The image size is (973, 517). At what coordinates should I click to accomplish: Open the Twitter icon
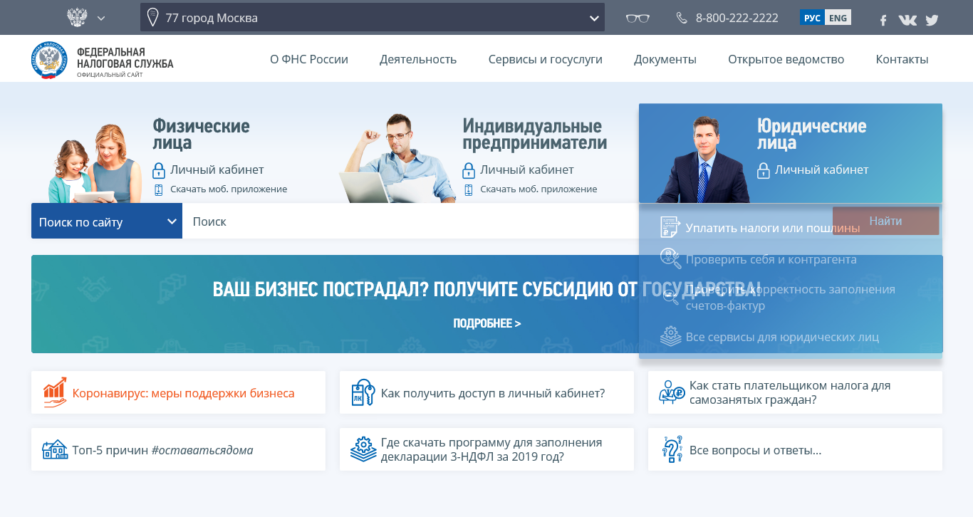(x=932, y=20)
